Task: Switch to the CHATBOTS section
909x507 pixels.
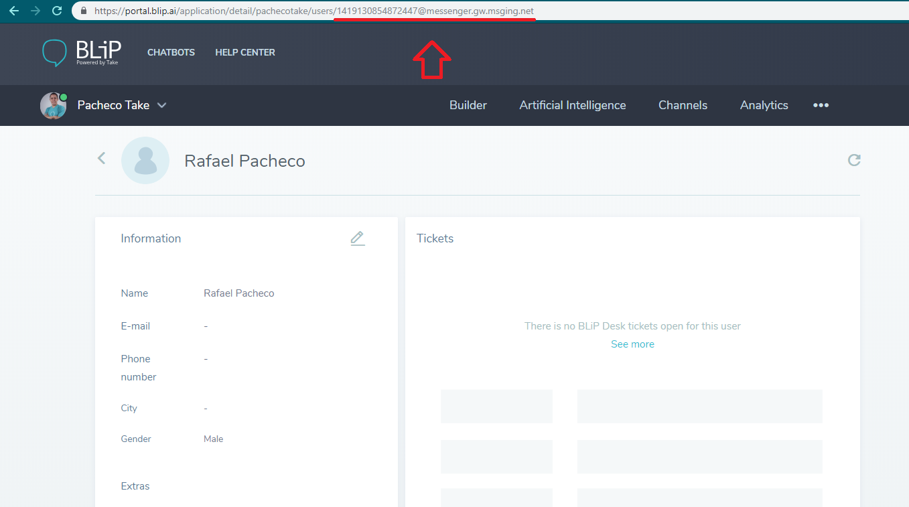Action: pyautogui.click(x=171, y=52)
